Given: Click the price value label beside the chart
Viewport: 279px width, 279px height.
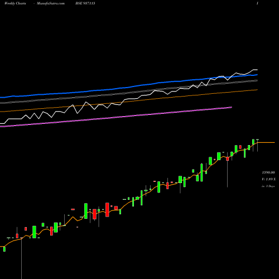Looking at the screenshot, I should coord(268,172).
